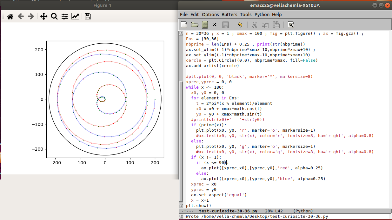This screenshot has height=220, width=392.
Task: Click the Emacs scrollbar up arrow
Action: pyautogui.click(x=181, y=34)
